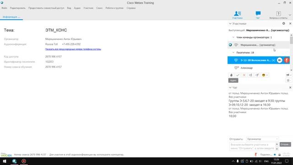Click the green checkmark Yes feedback icon
293x165 pixels.
point(238,75)
